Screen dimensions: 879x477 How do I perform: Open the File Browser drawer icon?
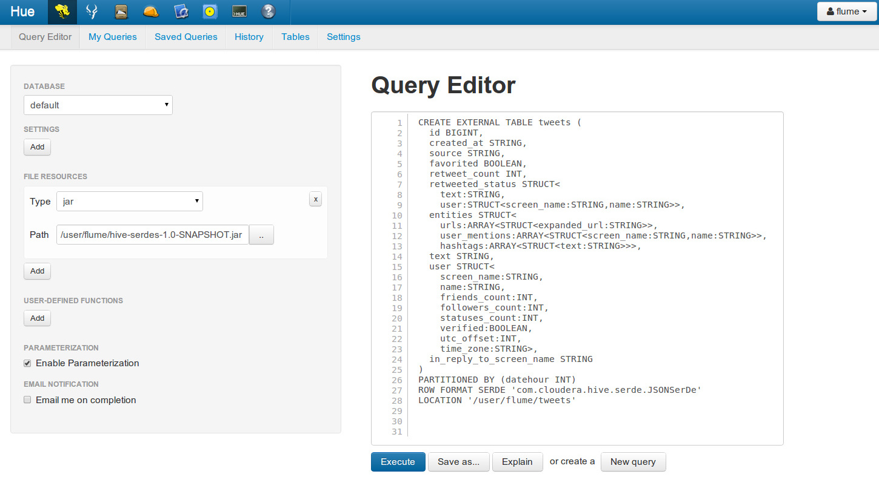(121, 12)
